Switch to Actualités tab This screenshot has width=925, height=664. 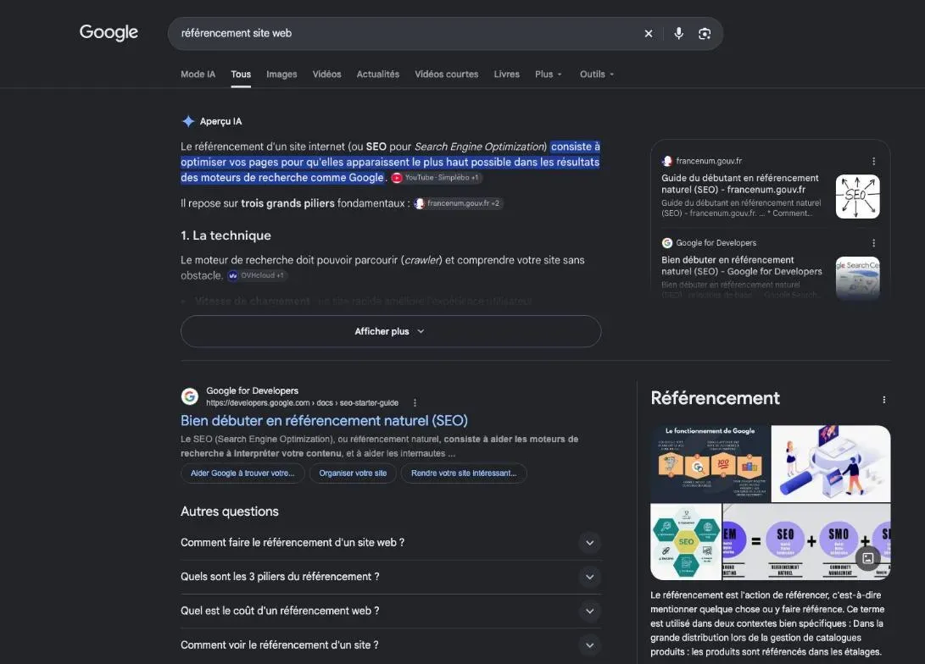pos(377,75)
